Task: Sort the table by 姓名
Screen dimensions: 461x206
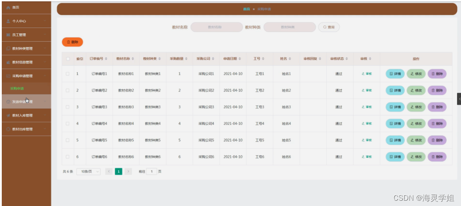Action: (x=290, y=59)
